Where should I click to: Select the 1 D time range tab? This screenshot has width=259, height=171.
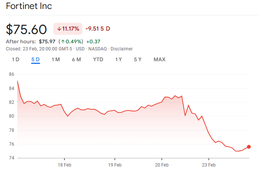pyautogui.click(x=15, y=59)
